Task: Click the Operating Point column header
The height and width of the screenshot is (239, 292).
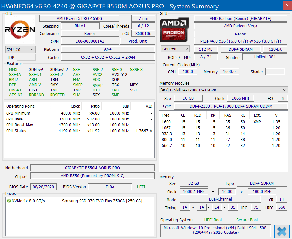Action: pos(27,106)
